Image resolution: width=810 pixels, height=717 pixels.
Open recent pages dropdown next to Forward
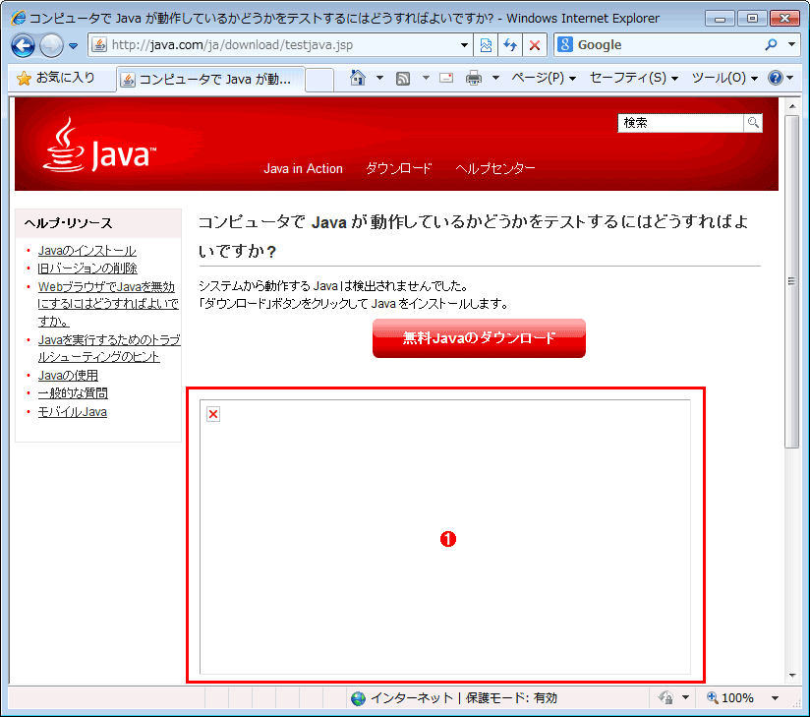74,46
